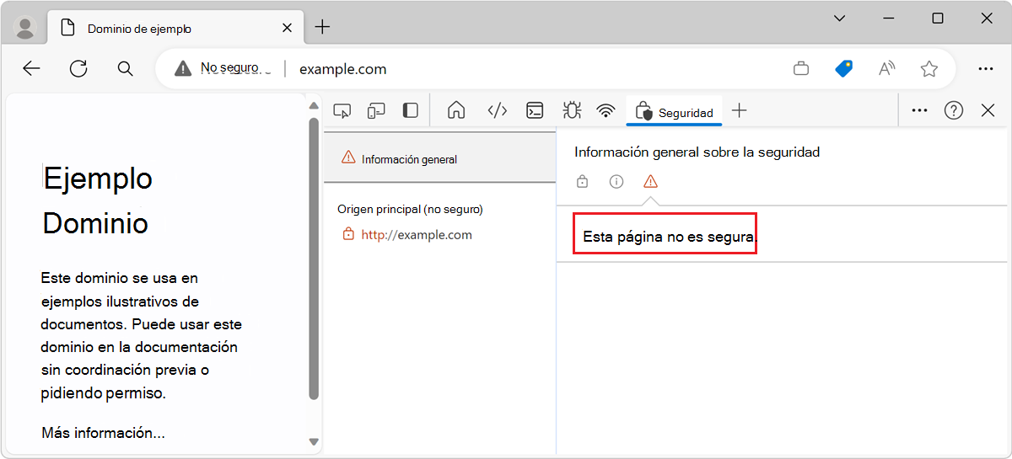Click the gray lock security state icon
The height and width of the screenshot is (459, 1012).
point(582,181)
